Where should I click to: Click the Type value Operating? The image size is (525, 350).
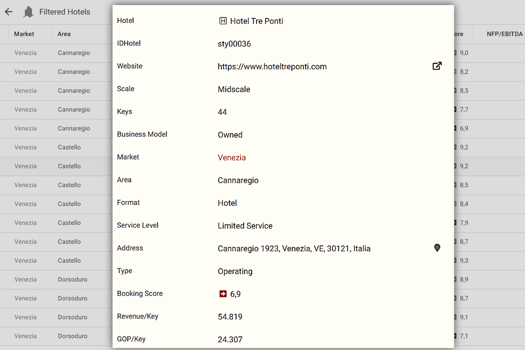pyautogui.click(x=235, y=271)
